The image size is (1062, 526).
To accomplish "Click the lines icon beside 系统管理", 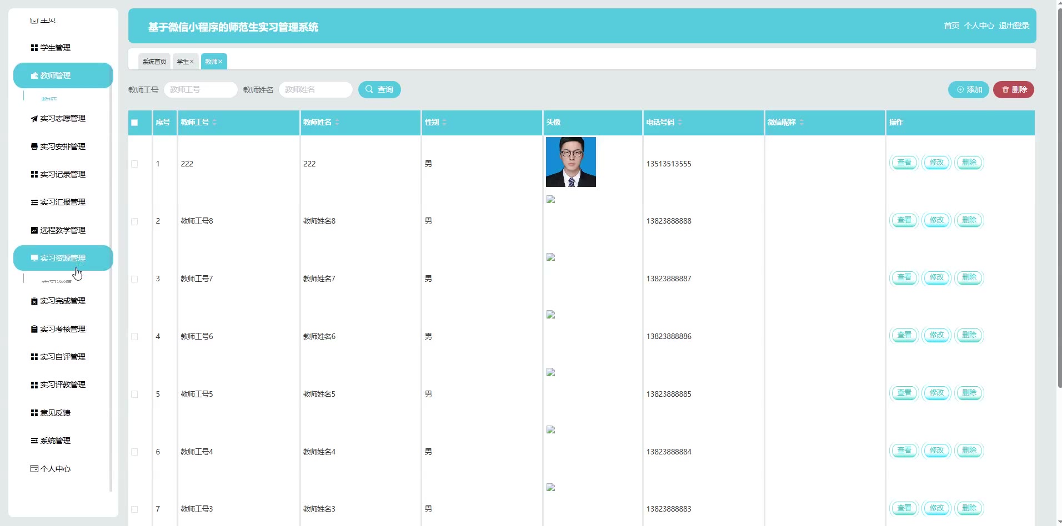I will (34, 441).
